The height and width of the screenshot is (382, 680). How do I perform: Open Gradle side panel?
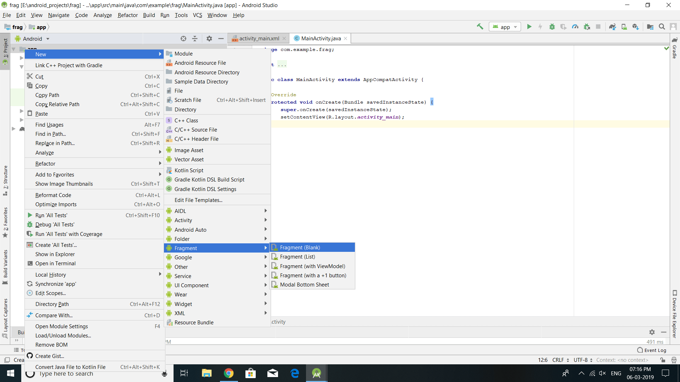point(675,48)
